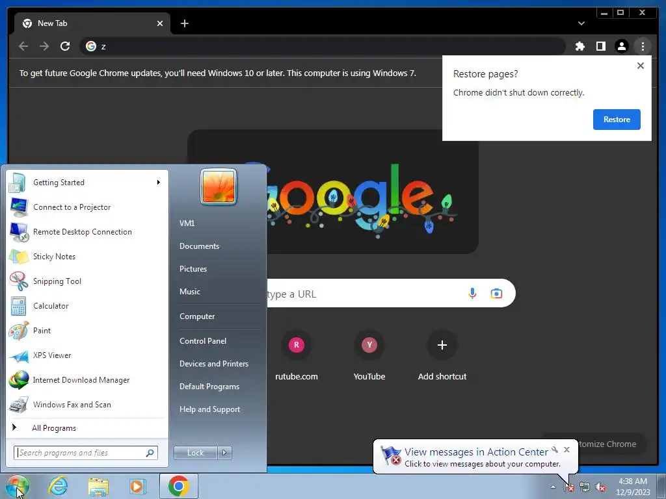Click the XPS Viewer icon
This screenshot has width=666, height=499.
click(x=18, y=355)
